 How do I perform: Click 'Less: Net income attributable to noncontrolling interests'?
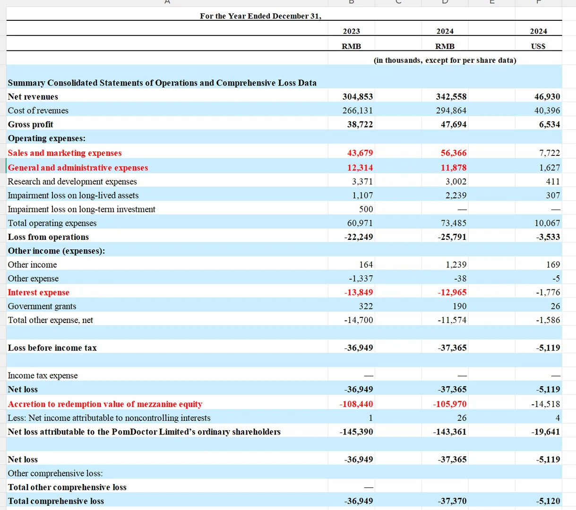pyautogui.click(x=109, y=418)
